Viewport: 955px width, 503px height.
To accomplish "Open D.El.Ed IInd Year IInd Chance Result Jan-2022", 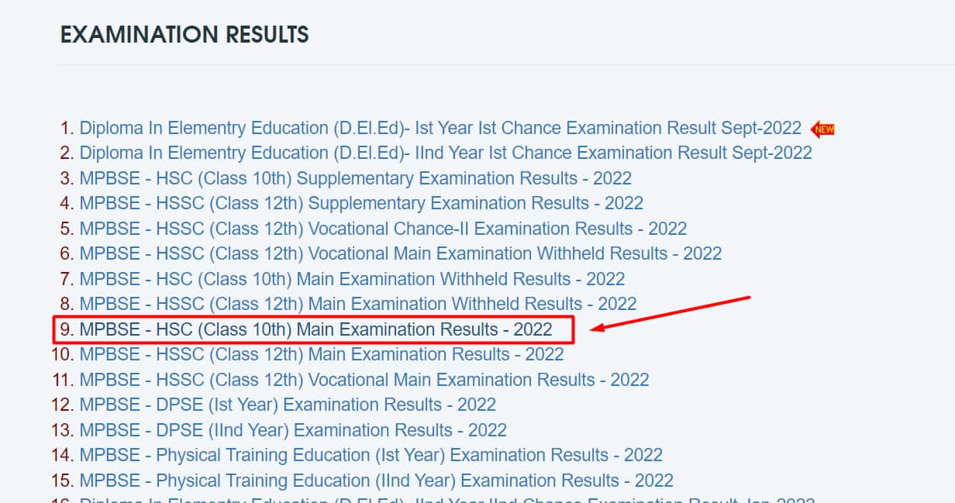I will (434, 501).
